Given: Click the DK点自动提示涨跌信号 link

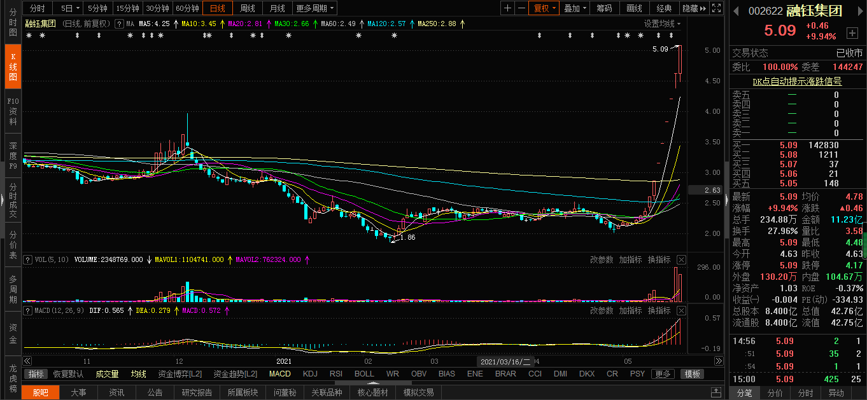Looking at the screenshot, I should (797, 81).
